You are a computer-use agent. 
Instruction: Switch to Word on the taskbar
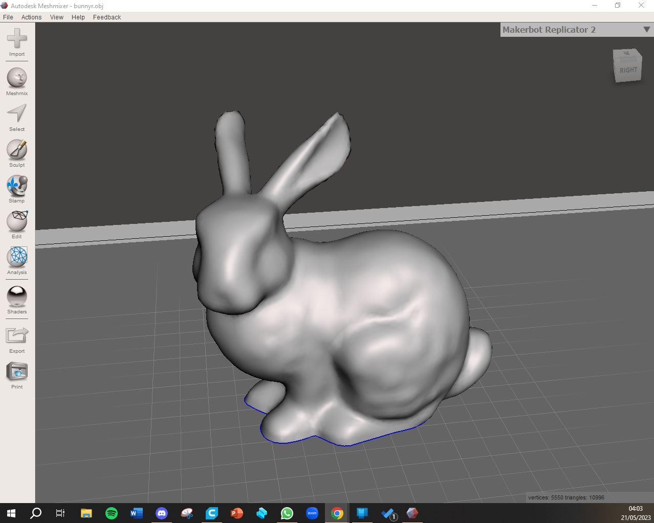coord(136,513)
